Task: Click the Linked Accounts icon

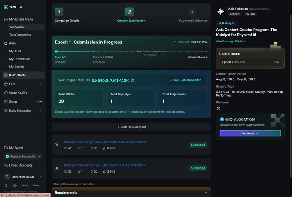Action: pos(6,165)
